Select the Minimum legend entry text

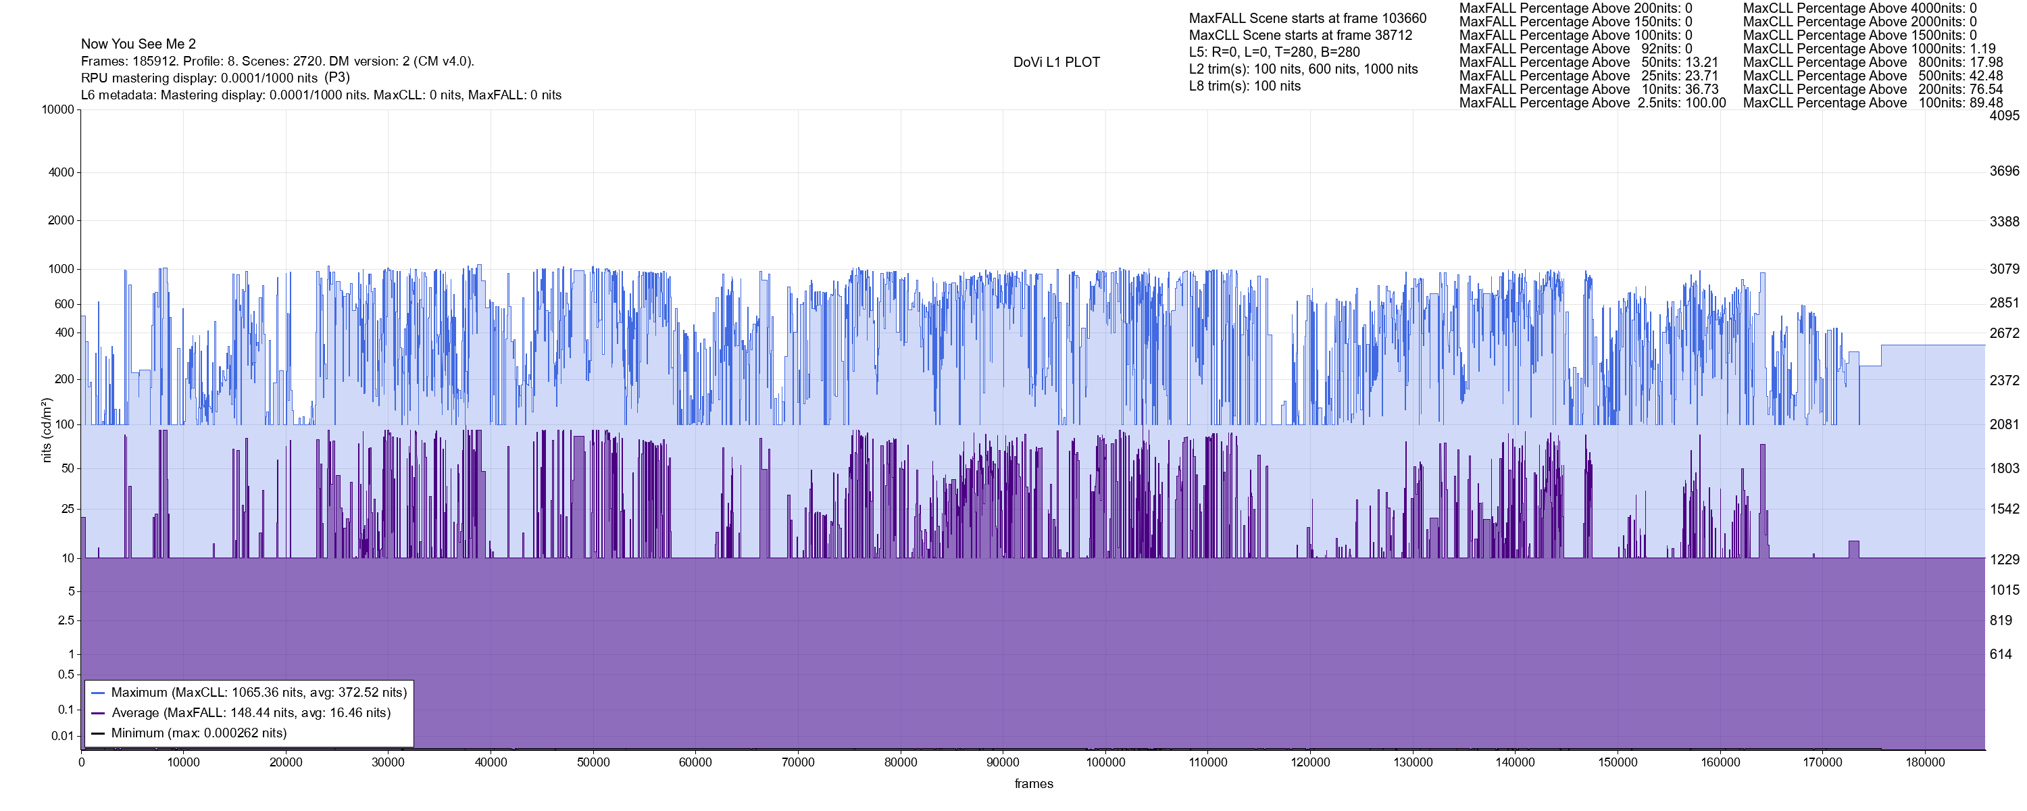point(199,733)
